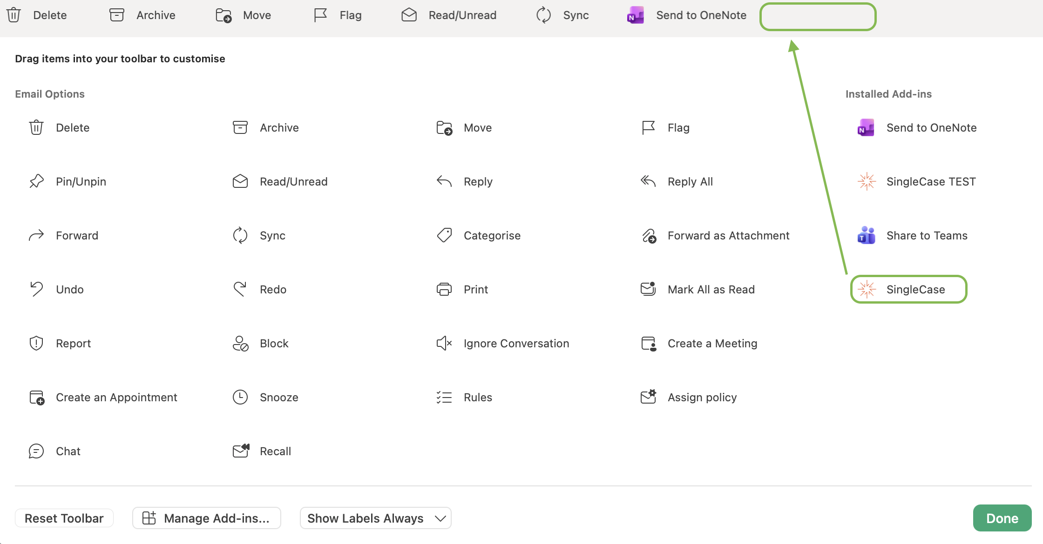Pick the Recall envelope icon
The image size is (1043, 544).
[241, 451]
